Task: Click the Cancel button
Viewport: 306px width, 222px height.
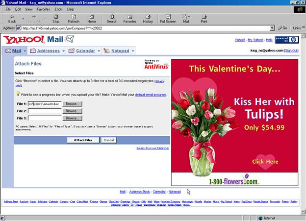Action: point(109,140)
